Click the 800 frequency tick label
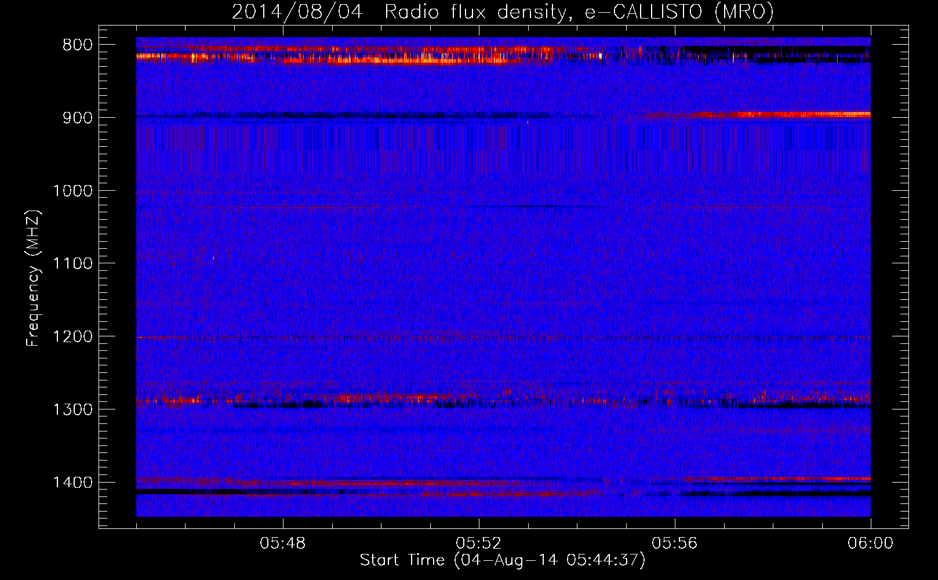 pos(78,45)
